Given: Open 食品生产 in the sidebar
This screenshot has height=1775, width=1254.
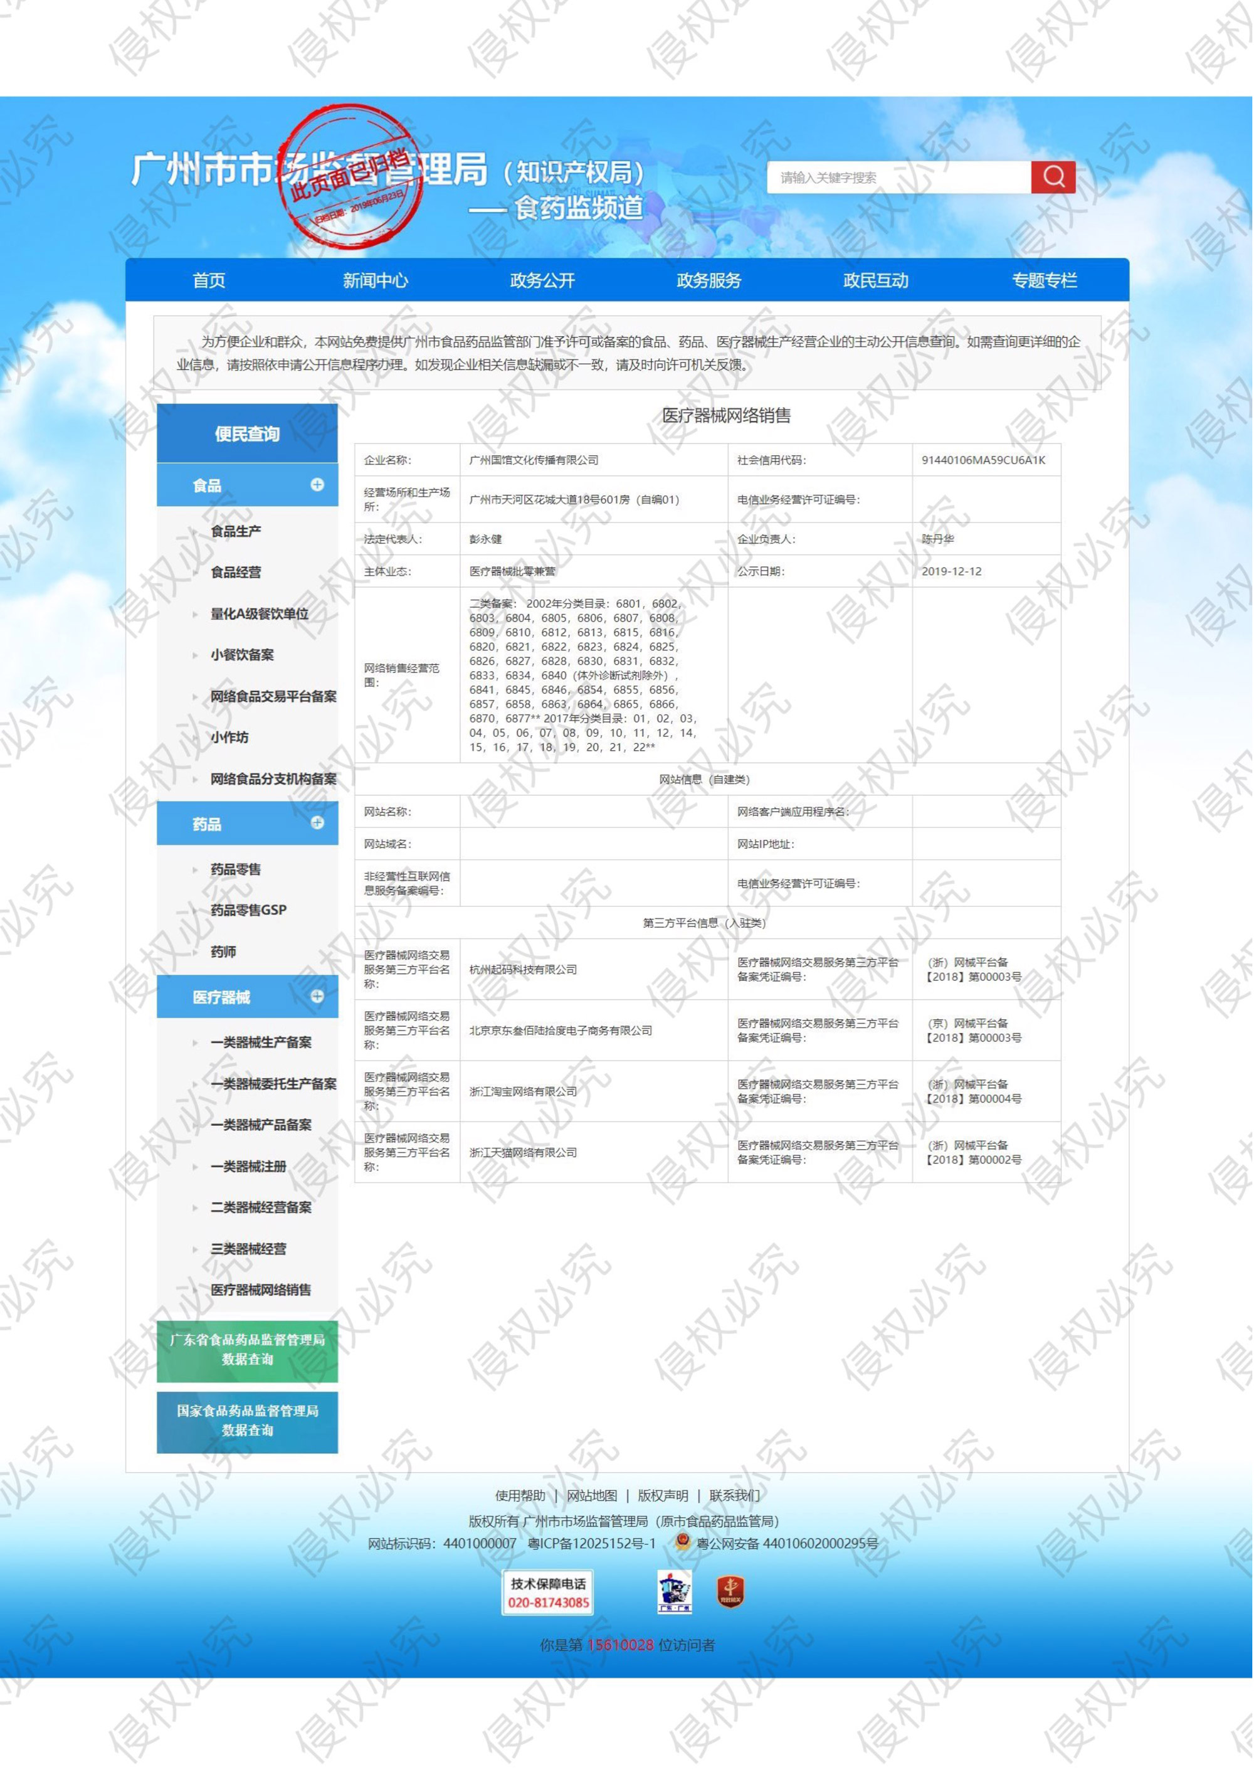Looking at the screenshot, I should (x=236, y=531).
